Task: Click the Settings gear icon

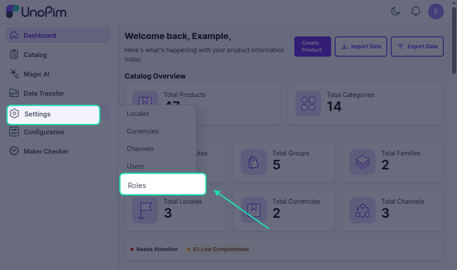Action: tap(14, 114)
